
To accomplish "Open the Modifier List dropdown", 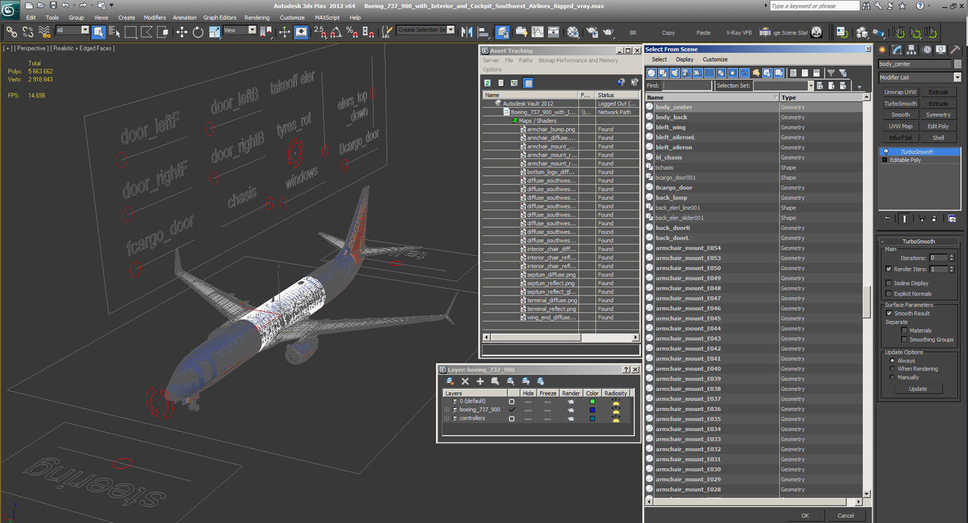I will click(920, 77).
